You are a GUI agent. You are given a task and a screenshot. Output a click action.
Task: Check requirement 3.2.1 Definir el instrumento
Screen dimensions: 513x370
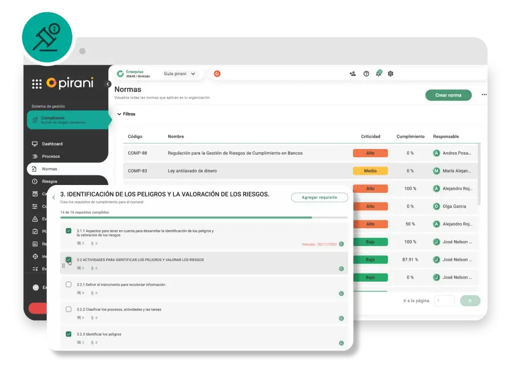tap(69, 285)
